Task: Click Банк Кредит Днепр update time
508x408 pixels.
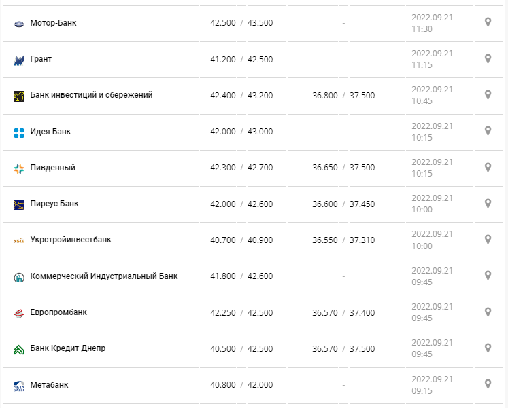Action: tap(432, 348)
